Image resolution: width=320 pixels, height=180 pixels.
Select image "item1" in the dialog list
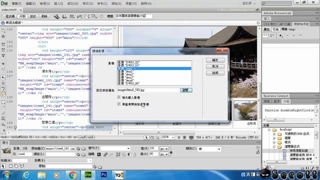click(154, 71)
